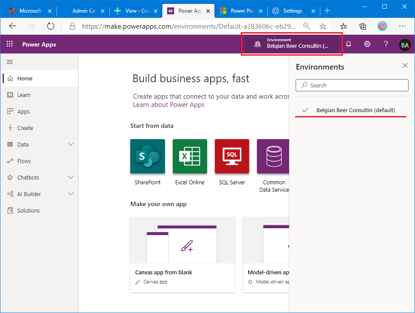Screen dimensions: 415x313
Task: Close the View - Cor tab
Action: [x=155, y=11]
